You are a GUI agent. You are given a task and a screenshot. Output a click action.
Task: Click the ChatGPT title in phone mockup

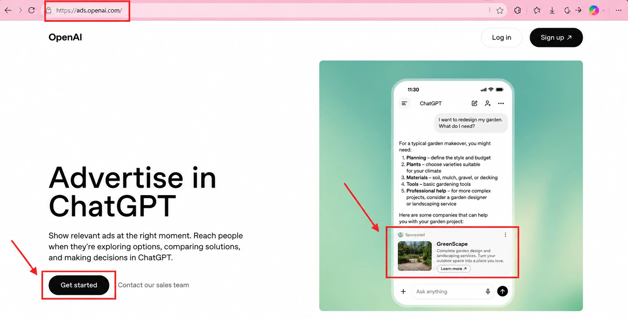tap(431, 103)
